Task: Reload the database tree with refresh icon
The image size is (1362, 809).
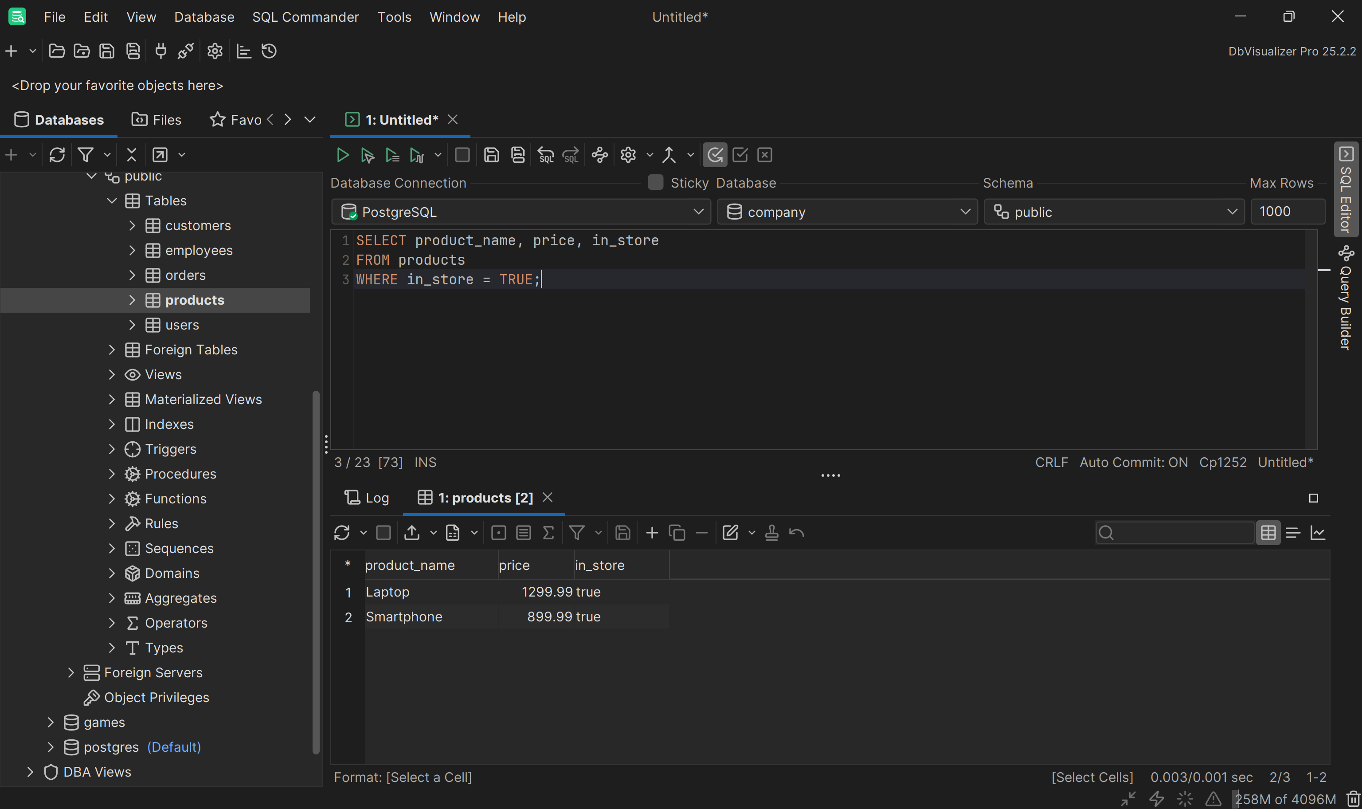Action: coord(57,155)
